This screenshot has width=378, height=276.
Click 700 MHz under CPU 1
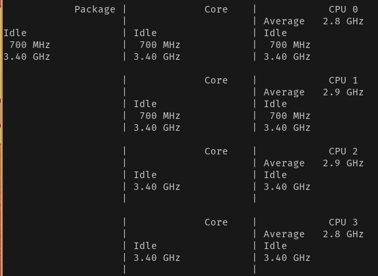click(290, 116)
